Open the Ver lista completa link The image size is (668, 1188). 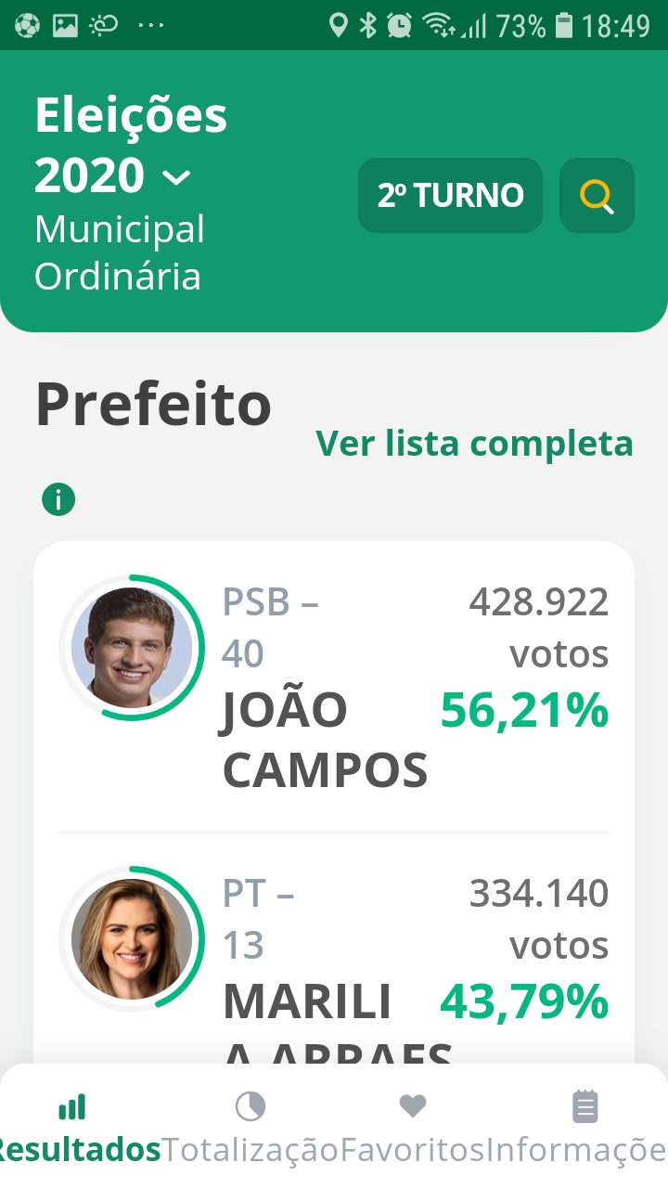click(474, 444)
